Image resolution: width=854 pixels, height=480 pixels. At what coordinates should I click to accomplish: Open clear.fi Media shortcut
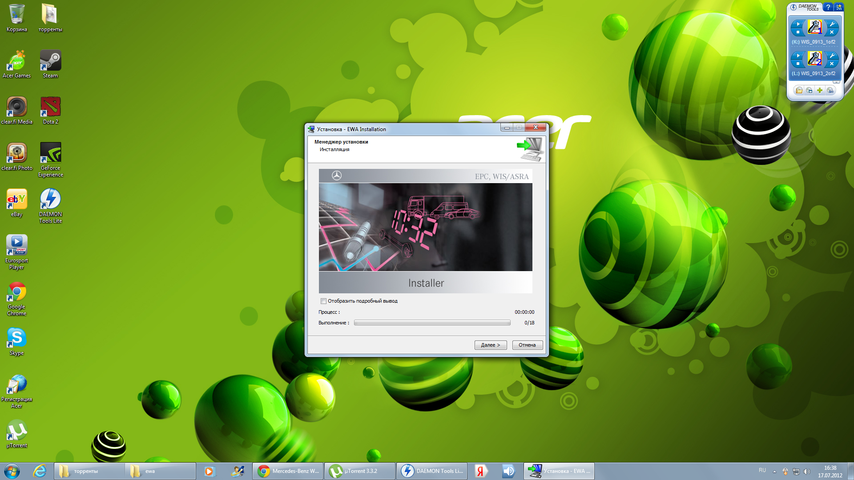(x=17, y=111)
